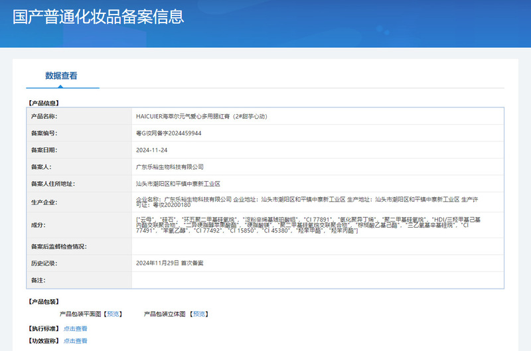Click the 【产品包装】 section heading
The width and height of the screenshot is (531, 351).
pyautogui.click(x=44, y=302)
